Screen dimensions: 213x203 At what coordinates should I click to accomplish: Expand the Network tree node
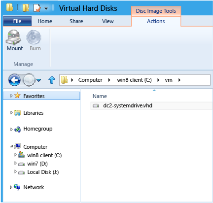coord(11,187)
